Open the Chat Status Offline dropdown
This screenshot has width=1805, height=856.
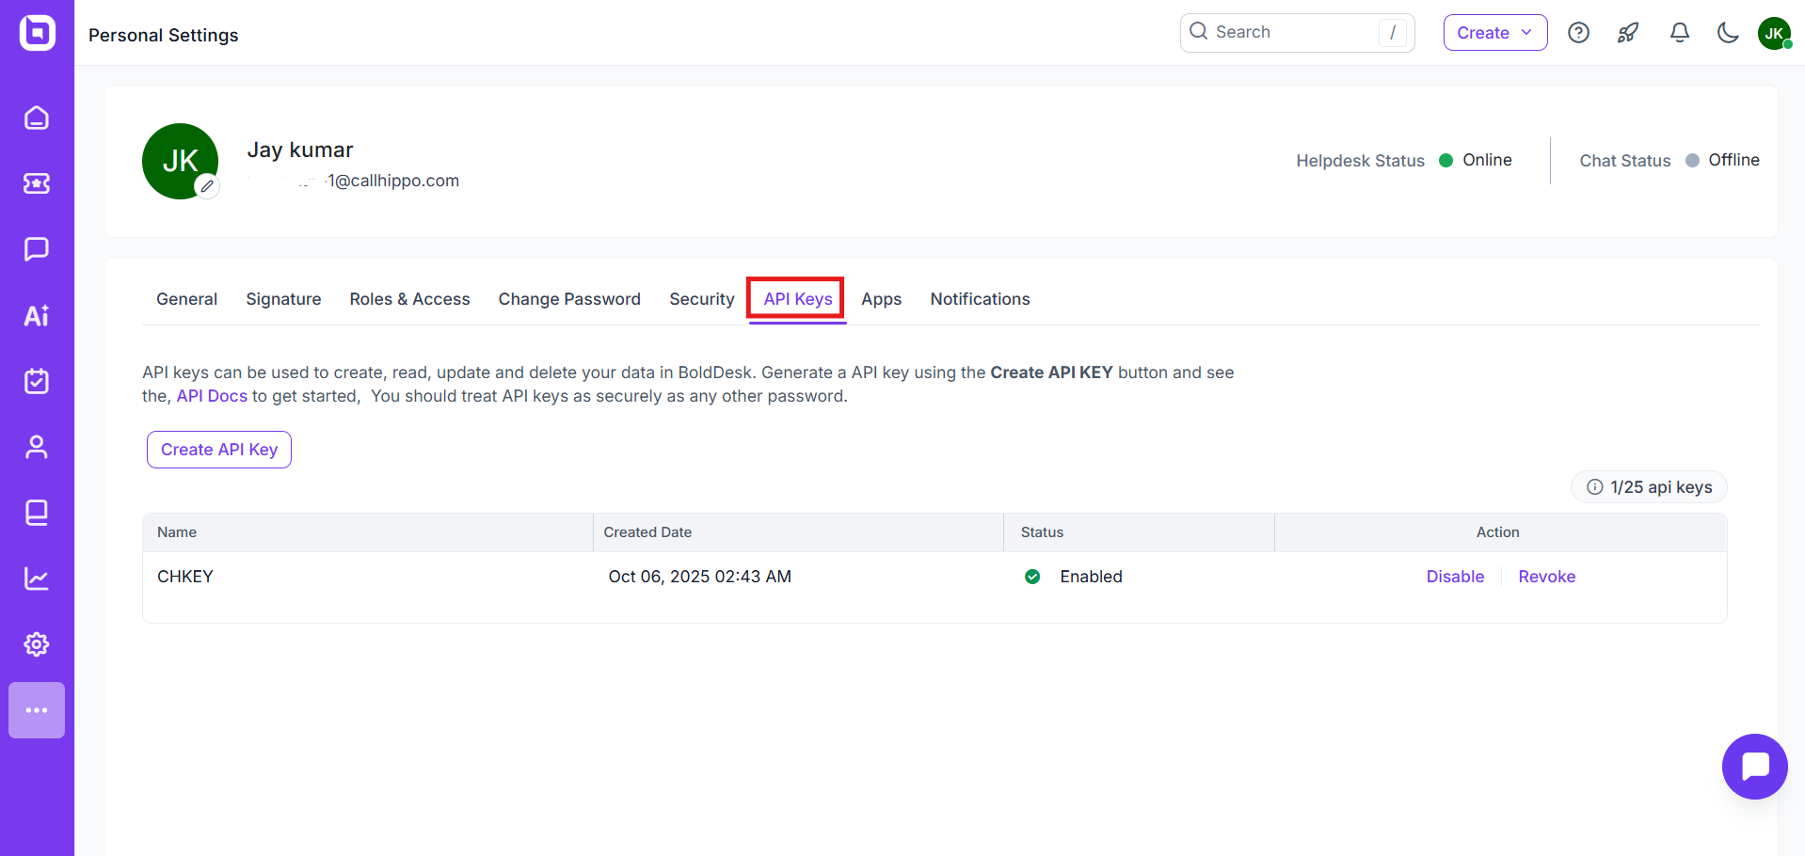pyautogui.click(x=1722, y=160)
